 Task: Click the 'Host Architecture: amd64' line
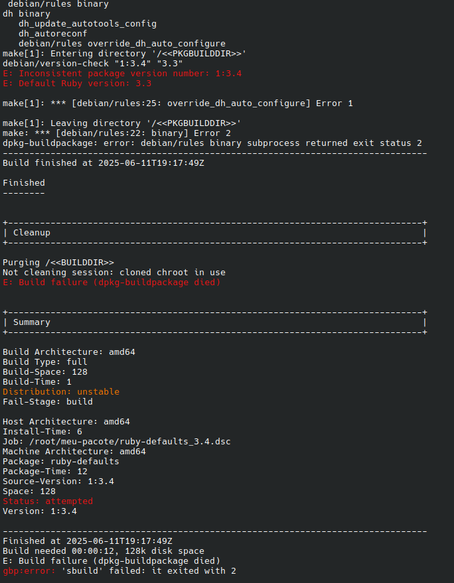(x=66, y=422)
